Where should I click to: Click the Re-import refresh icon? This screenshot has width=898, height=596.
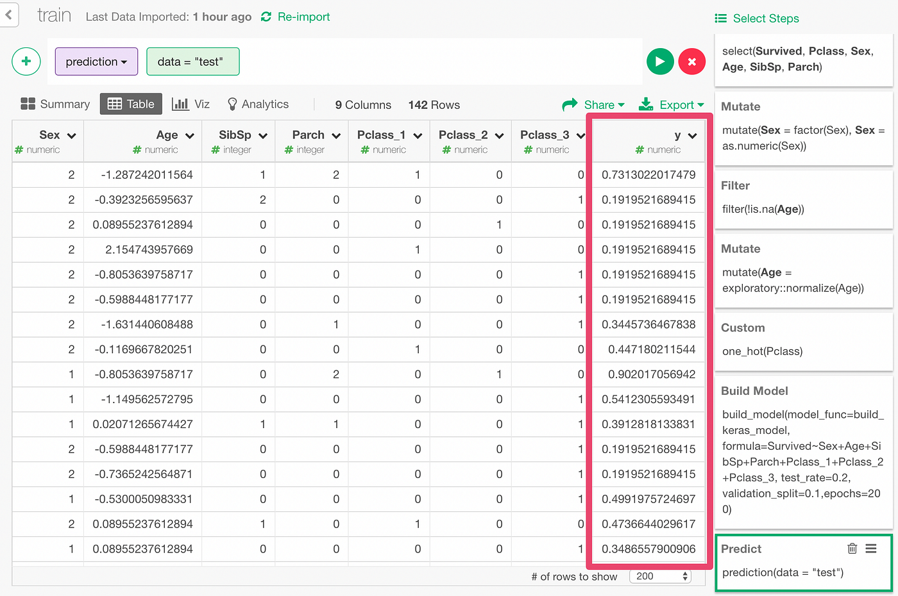coord(266,17)
